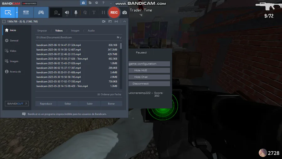This screenshot has height=159, width=282.
Task: Click the rectangle selection size icon
Action: coord(4,22)
